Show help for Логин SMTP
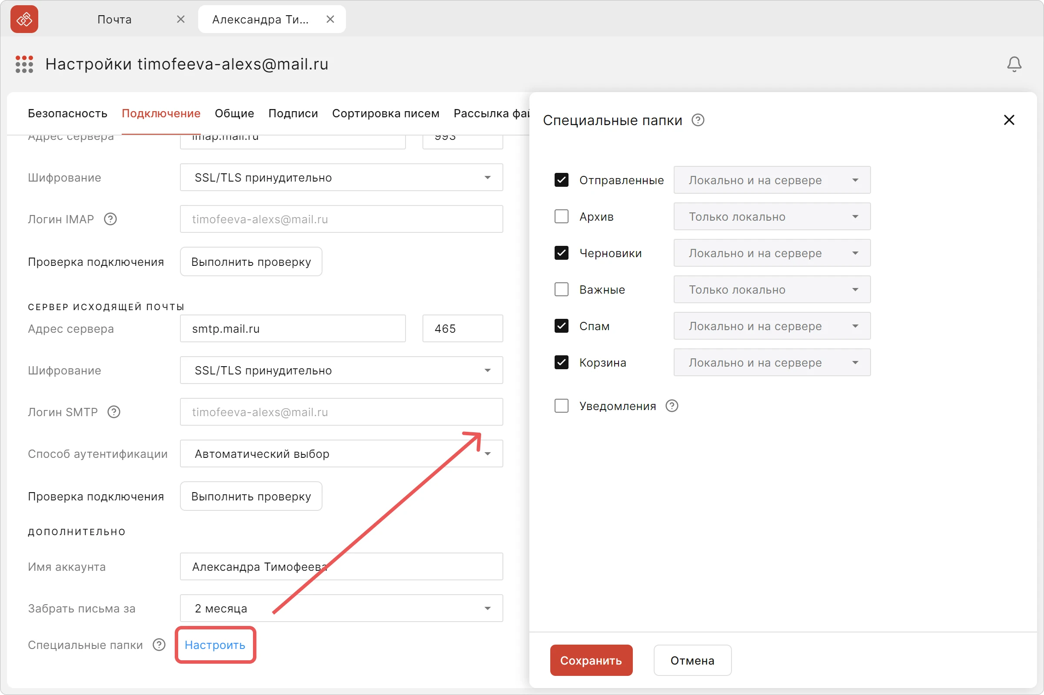 (x=113, y=412)
